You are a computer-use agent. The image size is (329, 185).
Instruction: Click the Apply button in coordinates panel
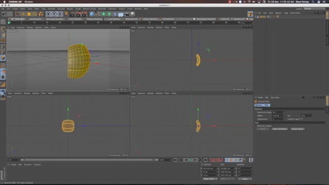(x=245, y=179)
